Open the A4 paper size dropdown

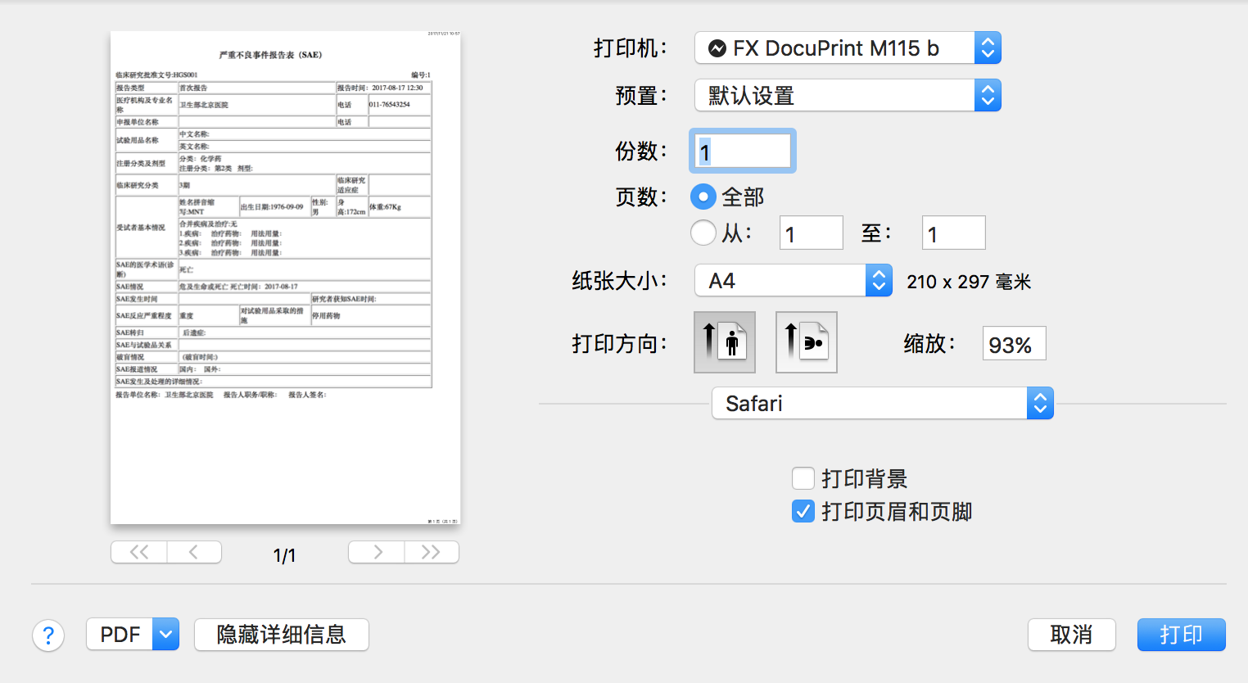[x=793, y=281]
